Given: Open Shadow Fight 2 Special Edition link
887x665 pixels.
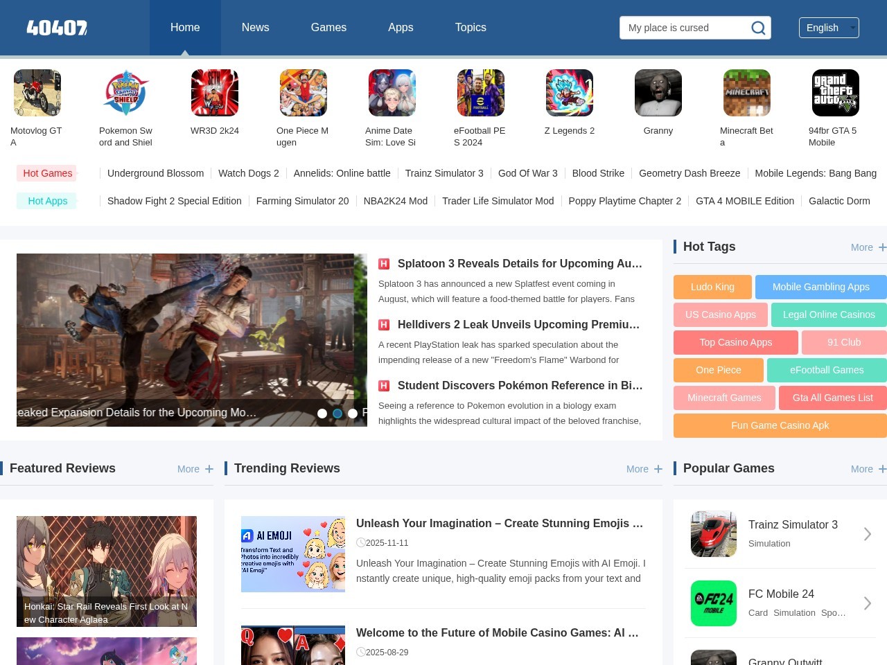Looking at the screenshot, I should 175,201.
